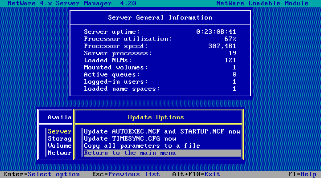321x178 pixels.
Task: Choose the Network entry in Available list
Action: [x=60, y=153]
